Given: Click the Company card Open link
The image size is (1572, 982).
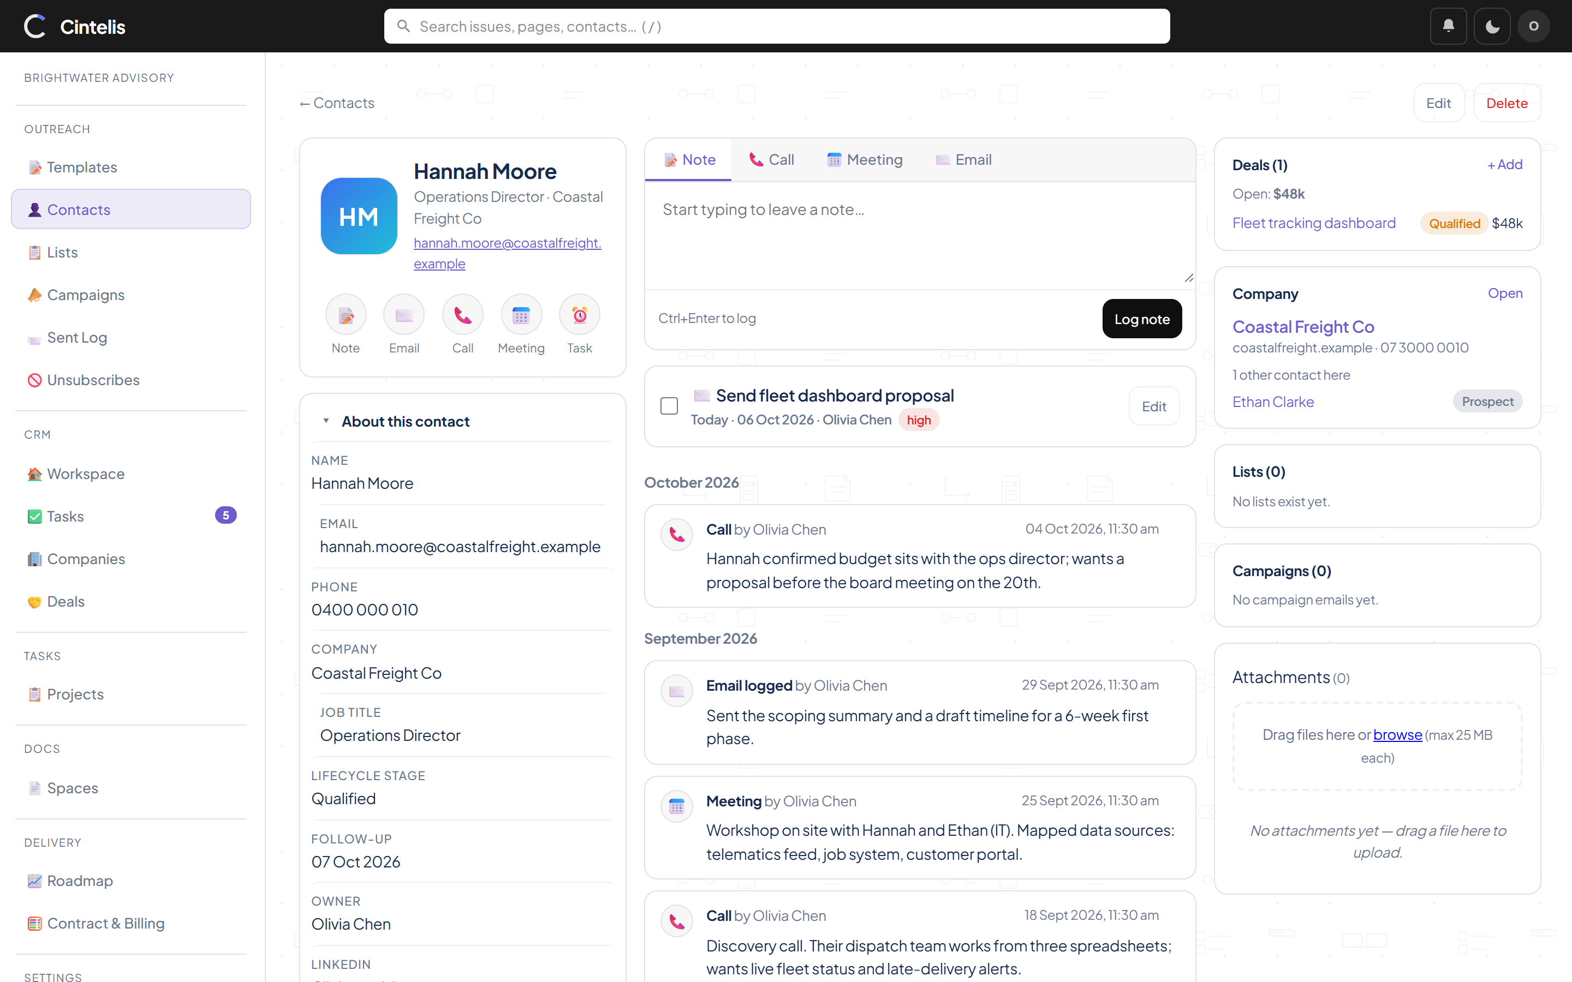Looking at the screenshot, I should click(x=1504, y=293).
